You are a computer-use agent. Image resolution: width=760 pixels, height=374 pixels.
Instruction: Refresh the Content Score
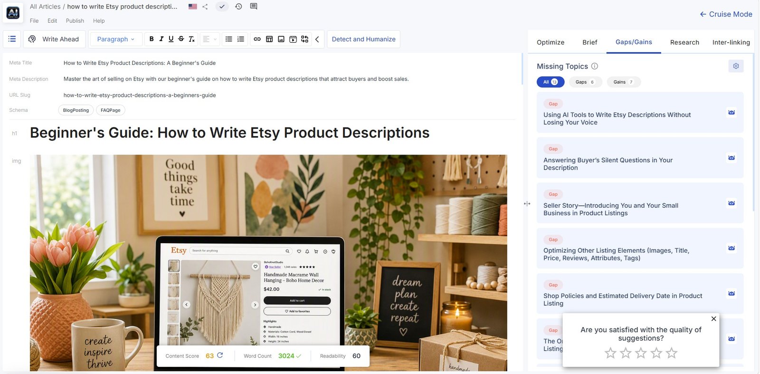[x=220, y=355]
